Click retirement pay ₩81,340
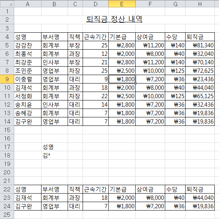The width and height of the screenshot is (219, 219). [200, 45]
